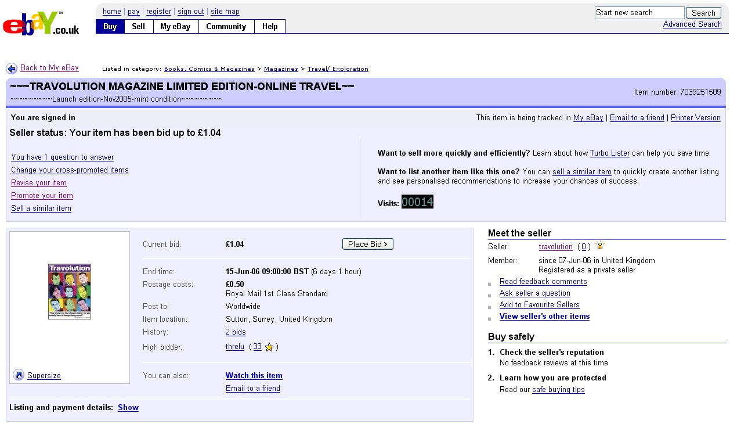Click the sign out link

pyautogui.click(x=191, y=12)
